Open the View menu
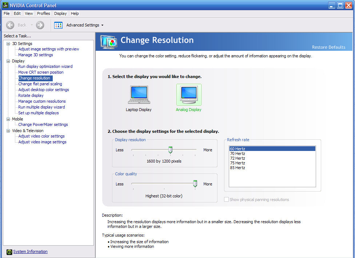The image size is (355, 258). tap(29, 13)
